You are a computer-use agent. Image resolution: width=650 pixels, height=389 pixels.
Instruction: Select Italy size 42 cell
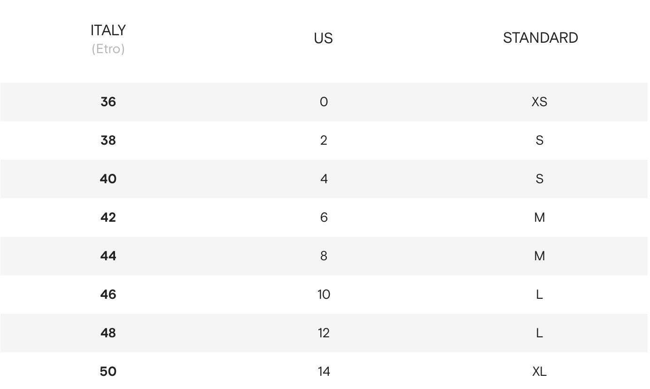click(108, 218)
